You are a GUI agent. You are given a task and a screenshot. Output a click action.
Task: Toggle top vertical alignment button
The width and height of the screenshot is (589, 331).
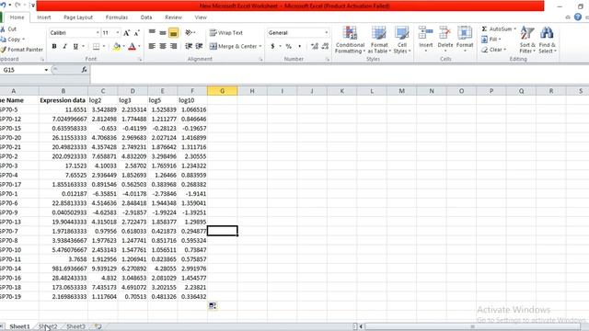click(x=152, y=33)
